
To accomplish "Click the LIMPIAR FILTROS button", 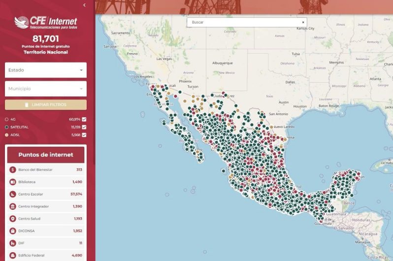I will pos(46,105).
